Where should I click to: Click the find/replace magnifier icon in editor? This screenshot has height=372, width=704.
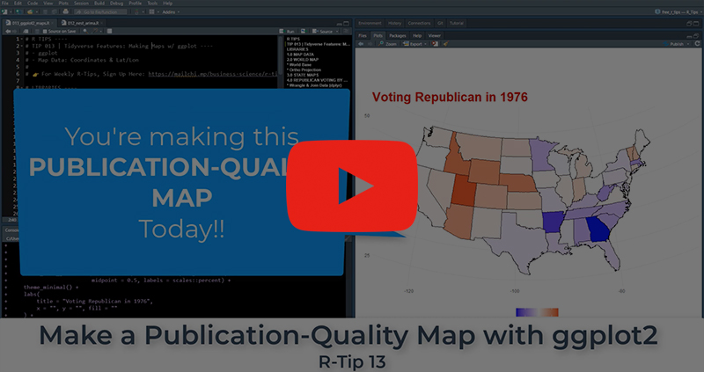tap(85, 32)
